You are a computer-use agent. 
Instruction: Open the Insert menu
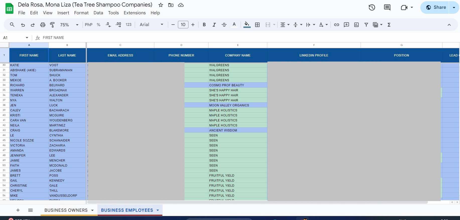coord(63,13)
